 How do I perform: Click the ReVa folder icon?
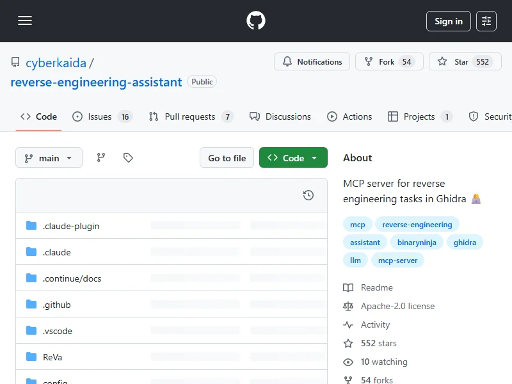tap(31, 356)
